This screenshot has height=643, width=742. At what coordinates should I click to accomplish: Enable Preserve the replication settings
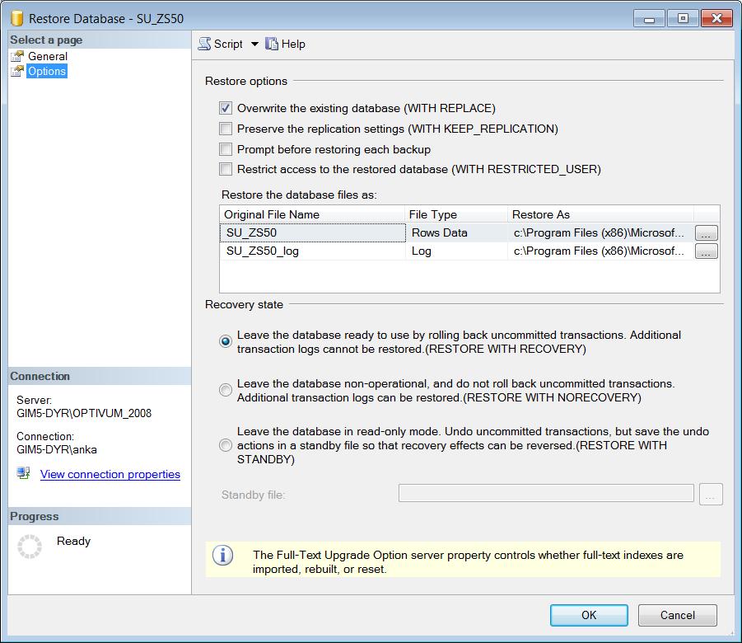coord(226,129)
